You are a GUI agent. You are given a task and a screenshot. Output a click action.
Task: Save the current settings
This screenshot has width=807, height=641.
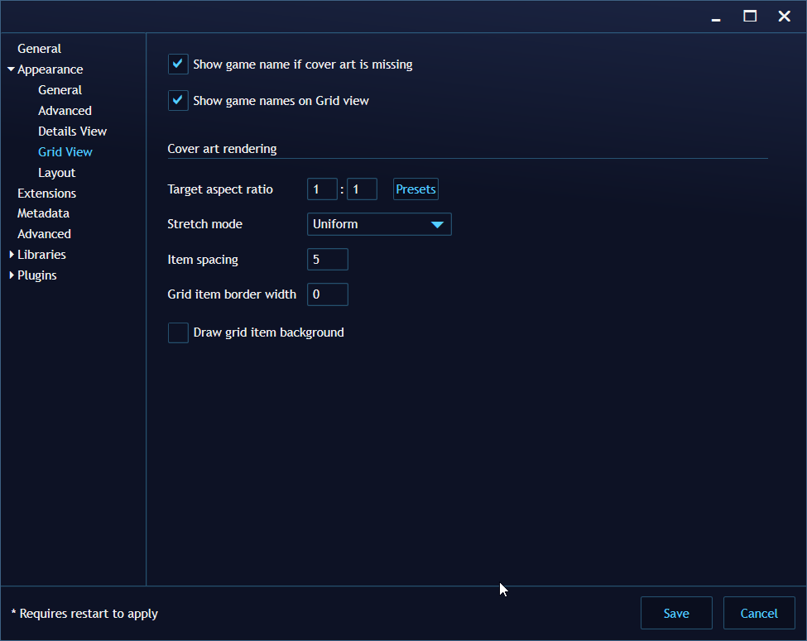pyautogui.click(x=676, y=613)
